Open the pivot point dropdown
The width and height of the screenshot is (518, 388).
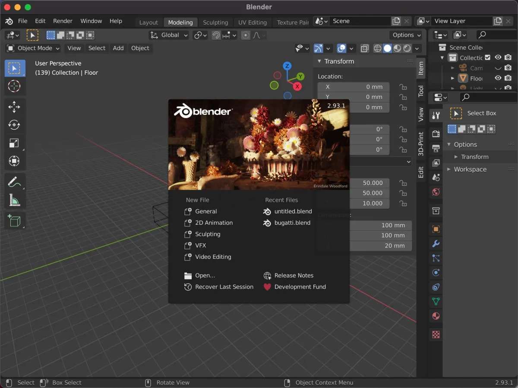[200, 35]
